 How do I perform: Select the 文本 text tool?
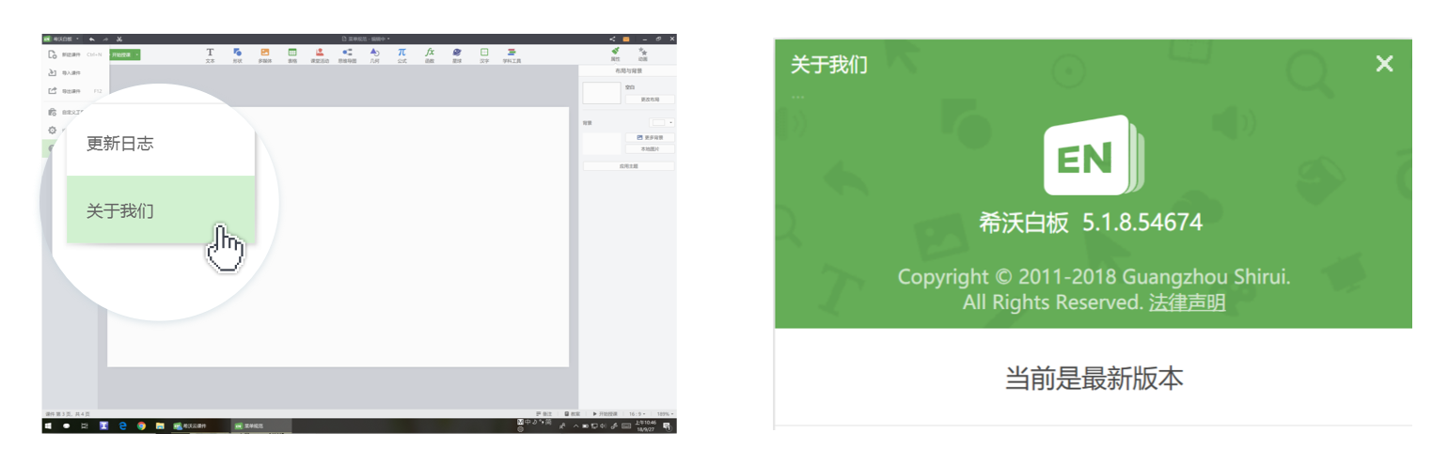[210, 54]
